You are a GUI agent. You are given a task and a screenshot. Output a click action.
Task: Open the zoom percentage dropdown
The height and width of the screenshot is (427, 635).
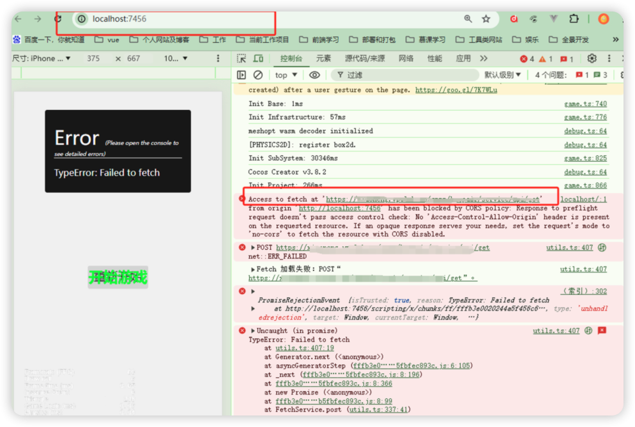pyautogui.click(x=175, y=58)
